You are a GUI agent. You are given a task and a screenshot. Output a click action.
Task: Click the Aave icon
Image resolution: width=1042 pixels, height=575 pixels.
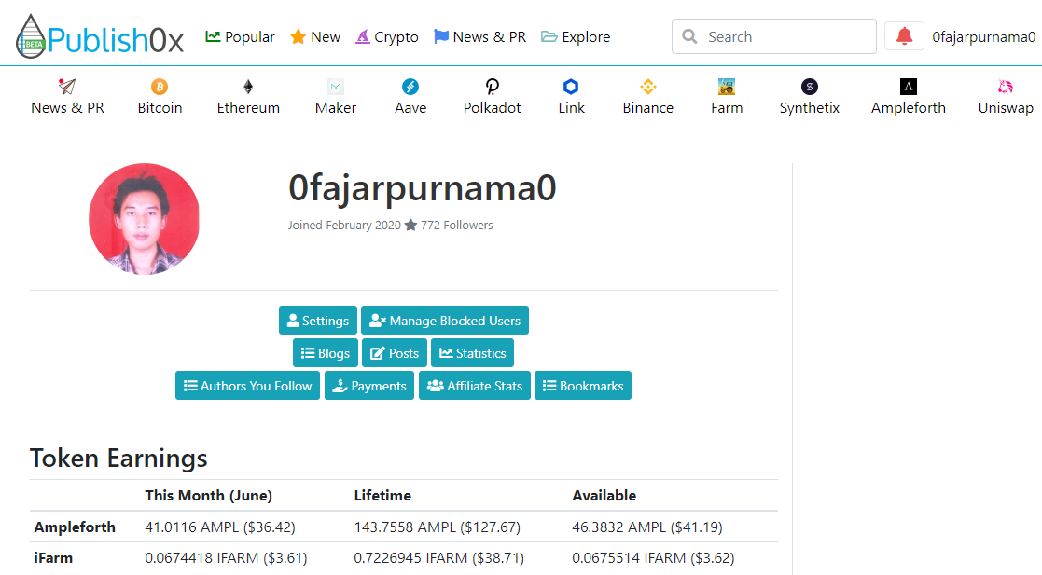pos(410,87)
